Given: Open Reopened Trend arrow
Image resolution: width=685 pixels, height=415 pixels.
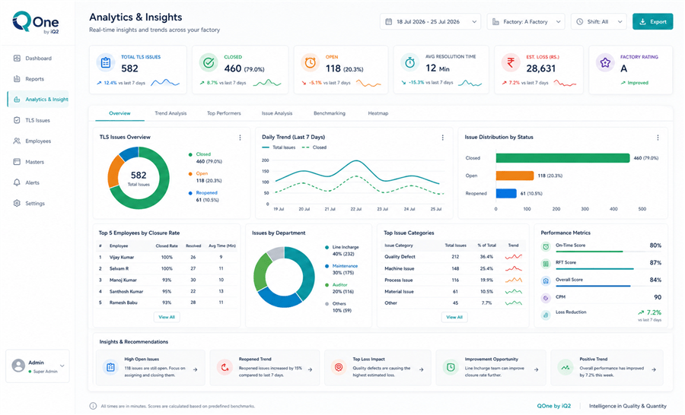Looking at the screenshot, I should point(310,369).
